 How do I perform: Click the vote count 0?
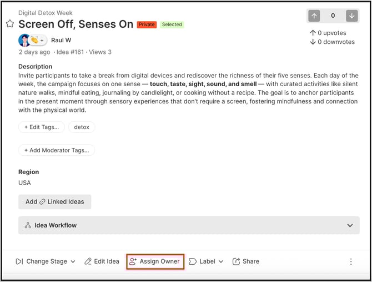(x=333, y=16)
